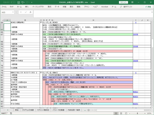Select 'TMPF1の読み込み' cell in row 83

(x=25, y=82)
